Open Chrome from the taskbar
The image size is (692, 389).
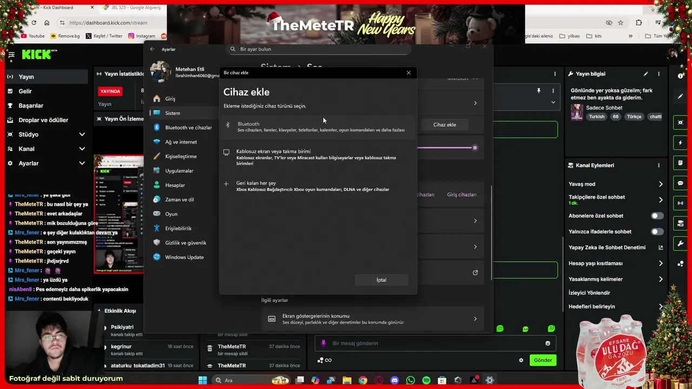(x=363, y=380)
